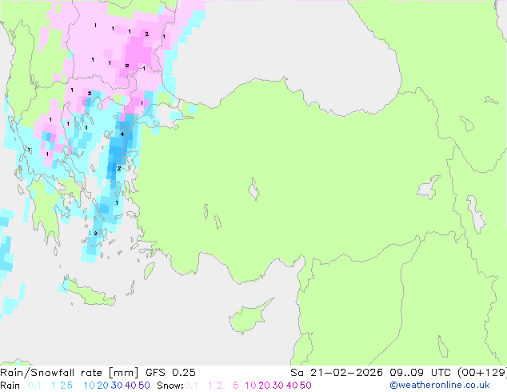
Task: Select the 30 value in Snow legend
Action: [278, 386]
